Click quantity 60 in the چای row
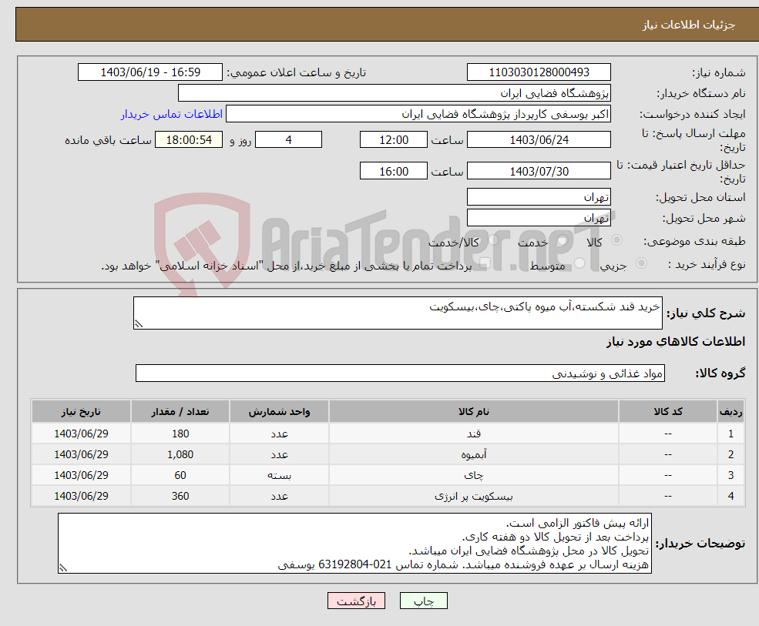Image resolution: width=759 pixels, height=626 pixels. tap(180, 475)
